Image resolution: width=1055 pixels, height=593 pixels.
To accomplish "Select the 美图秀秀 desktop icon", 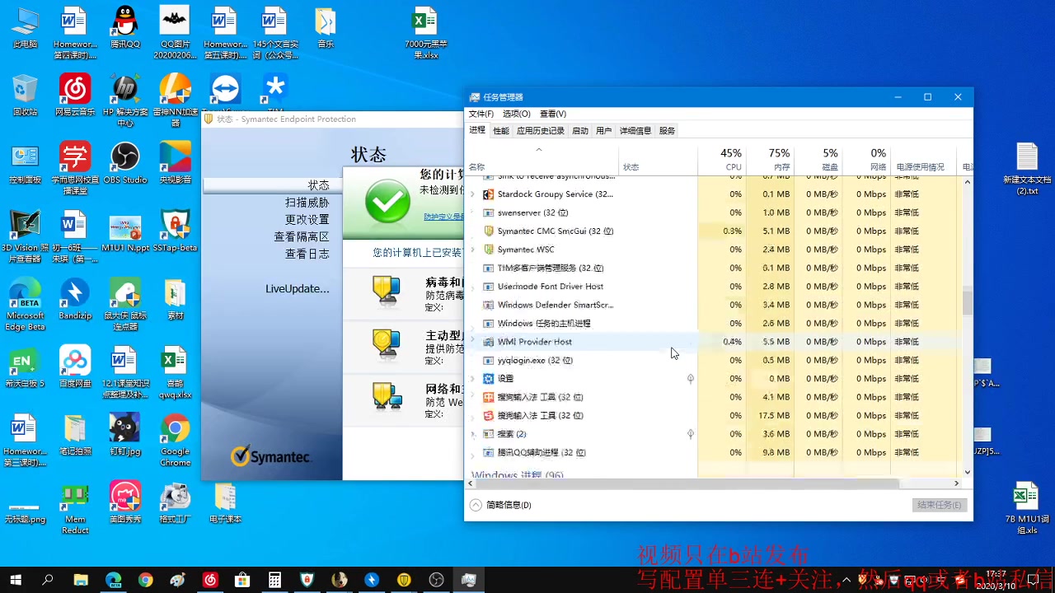I will coord(125,502).
